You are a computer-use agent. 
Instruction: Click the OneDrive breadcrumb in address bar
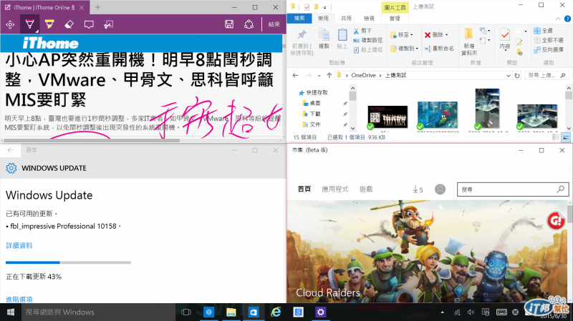click(363, 75)
